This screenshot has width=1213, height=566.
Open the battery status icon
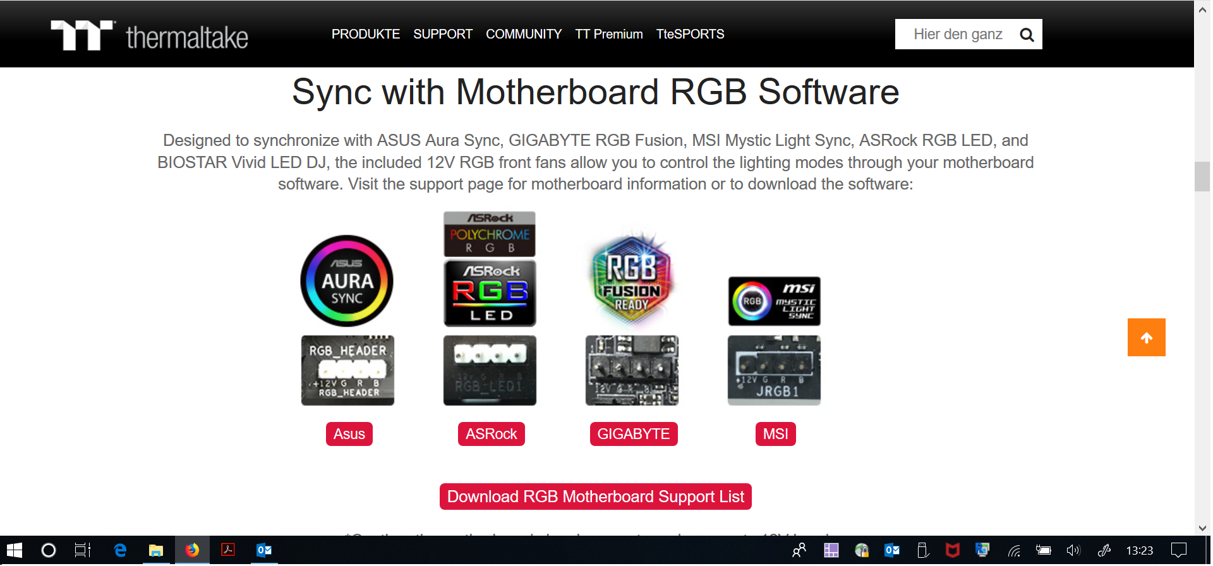click(1044, 550)
